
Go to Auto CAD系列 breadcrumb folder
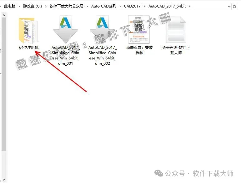pyautogui.click(x=104, y=6)
